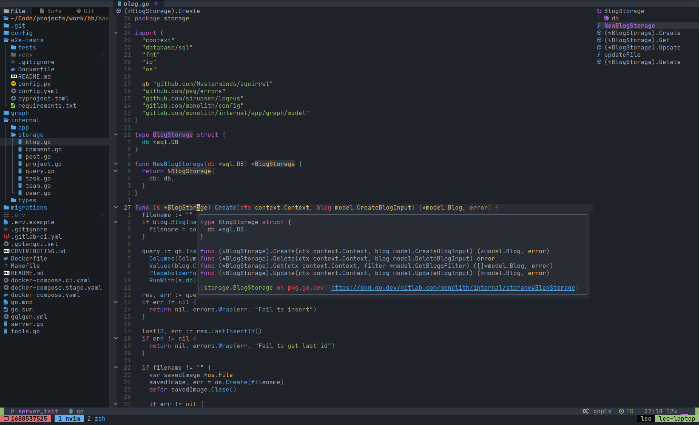Open blog.go file in editor
This screenshot has height=425, width=699.
(x=37, y=142)
